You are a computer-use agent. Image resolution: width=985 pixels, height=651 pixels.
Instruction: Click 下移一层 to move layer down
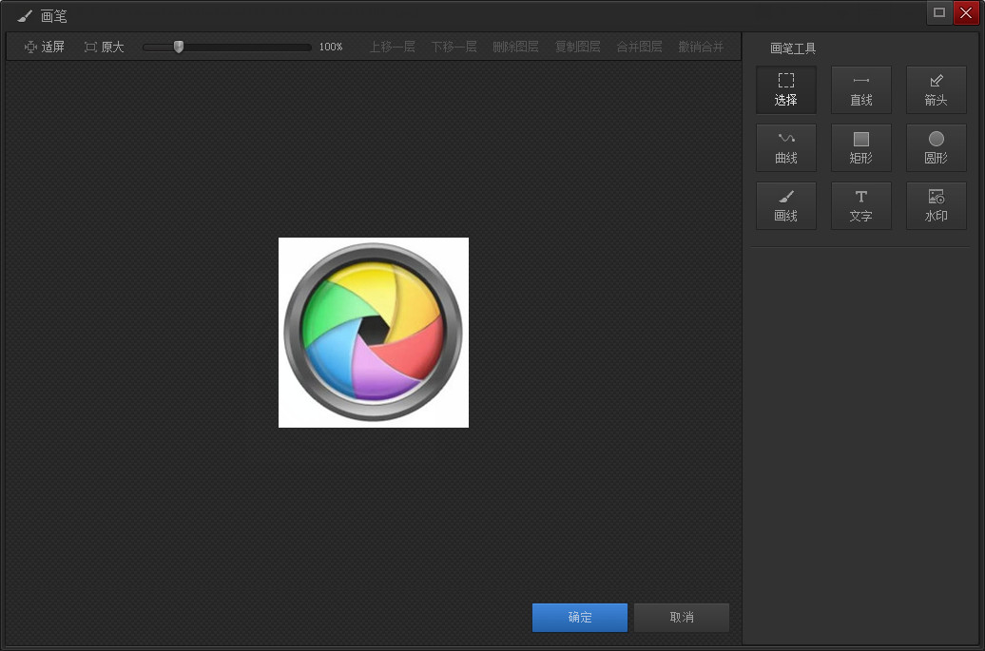point(454,48)
